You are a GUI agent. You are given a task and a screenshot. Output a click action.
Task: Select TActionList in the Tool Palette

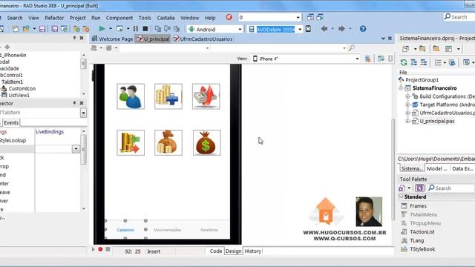point(422,232)
